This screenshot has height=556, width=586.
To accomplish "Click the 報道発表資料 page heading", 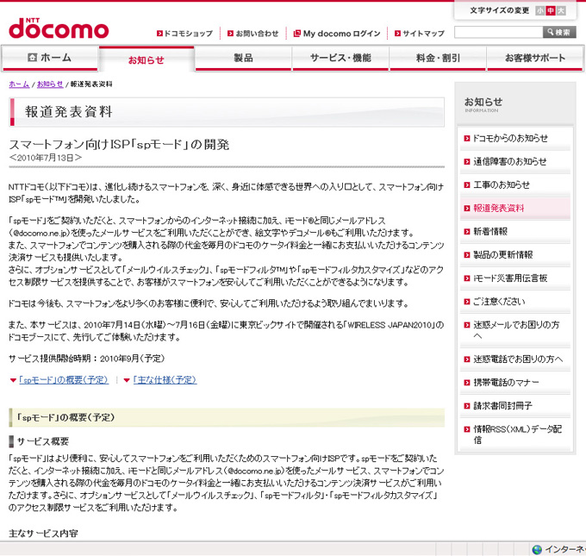I will (69, 112).
